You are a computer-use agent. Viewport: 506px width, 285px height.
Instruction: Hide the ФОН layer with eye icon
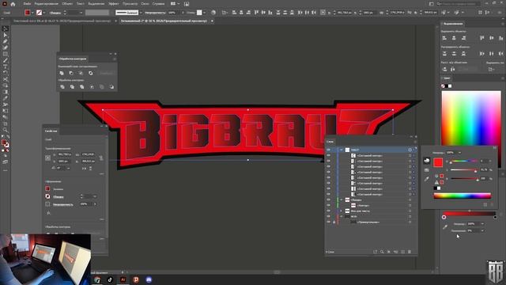click(x=329, y=216)
